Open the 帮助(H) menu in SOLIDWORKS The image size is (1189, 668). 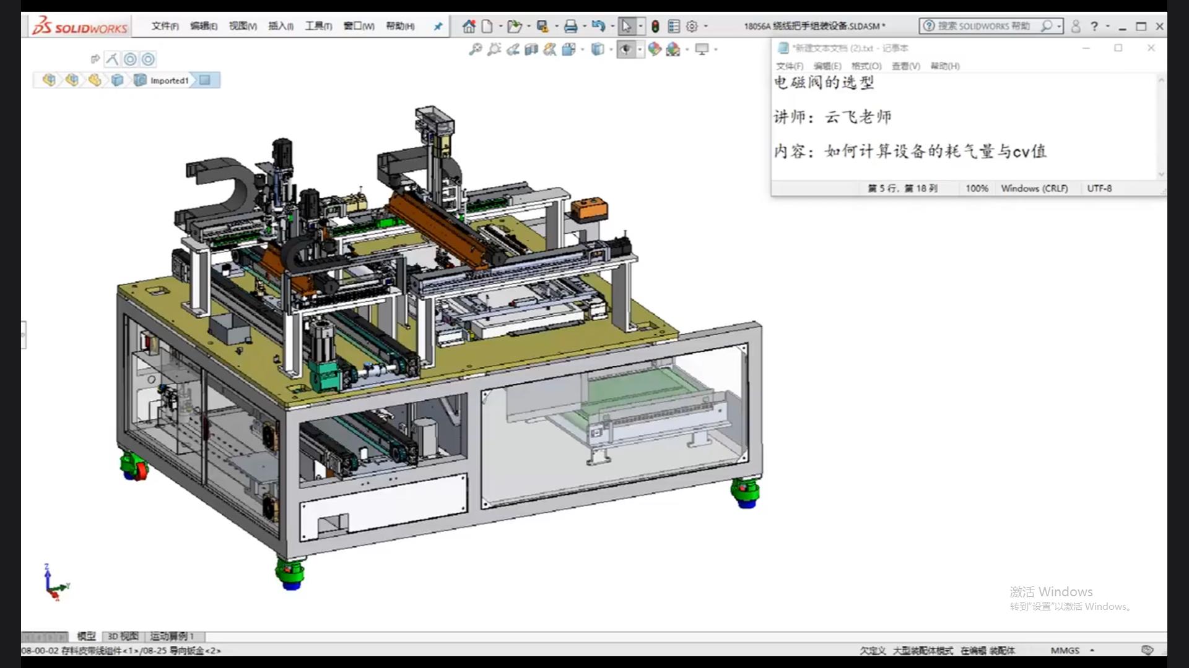pos(400,26)
